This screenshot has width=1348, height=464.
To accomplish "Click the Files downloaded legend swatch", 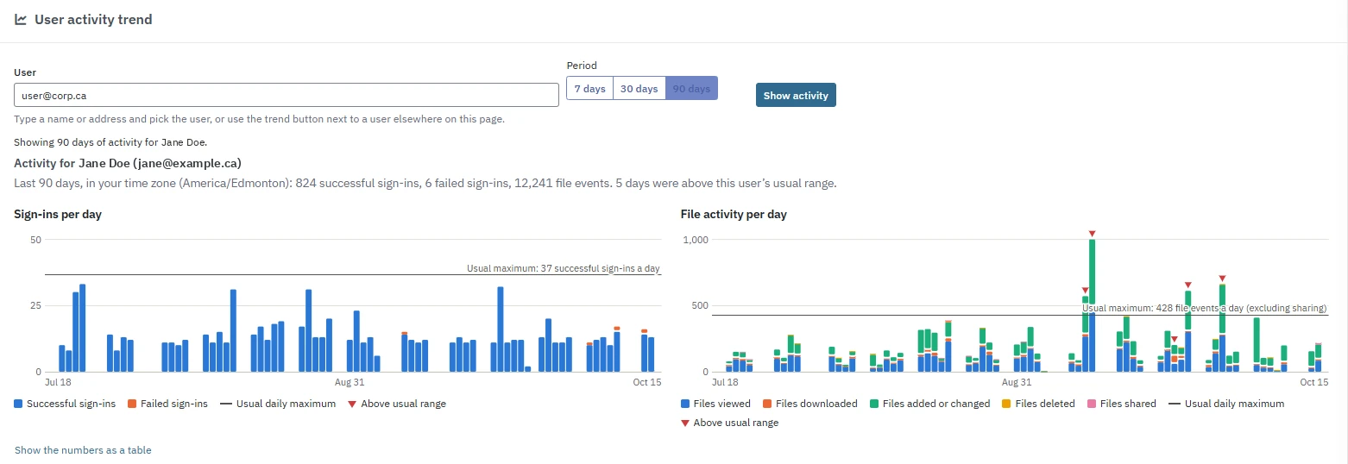I will [768, 404].
